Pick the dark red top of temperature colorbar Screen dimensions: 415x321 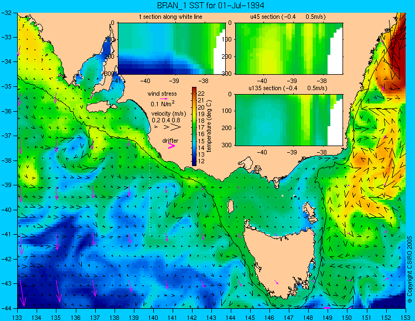(x=194, y=89)
